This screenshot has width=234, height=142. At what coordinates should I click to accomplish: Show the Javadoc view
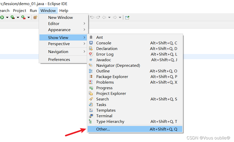click(135, 60)
